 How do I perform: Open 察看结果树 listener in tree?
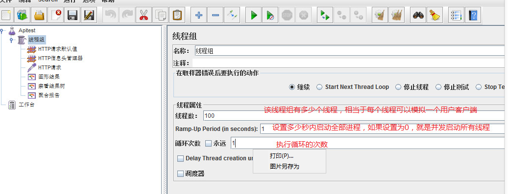click(52, 86)
